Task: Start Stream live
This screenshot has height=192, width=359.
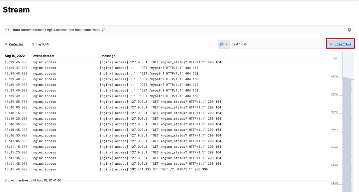Action: pyautogui.click(x=340, y=44)
